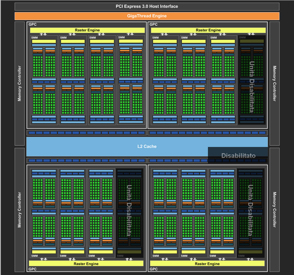294x275 pixels.
Task: Click the fourth SMM label in the top-left GPC
Action: tap(122, 37)
